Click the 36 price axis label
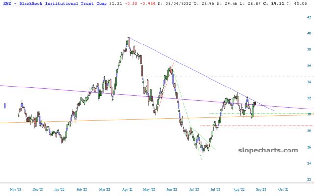 click(309, 65)
